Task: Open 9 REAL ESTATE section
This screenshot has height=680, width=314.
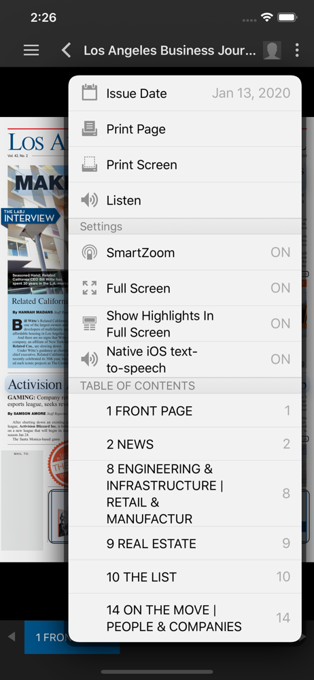Action: [x=185, y=543]
